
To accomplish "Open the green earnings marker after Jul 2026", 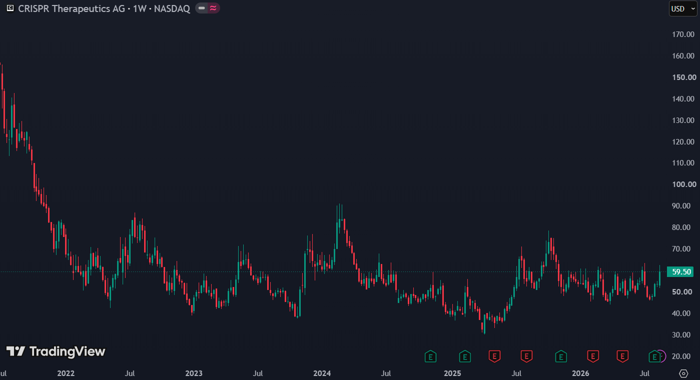I will coord(654,356).
